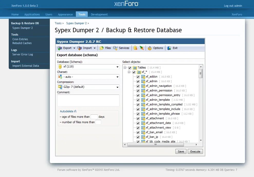Click the xf_admin_template table icon
The height and width of the screenshot is (177, 254).
[x=143, y=100]
